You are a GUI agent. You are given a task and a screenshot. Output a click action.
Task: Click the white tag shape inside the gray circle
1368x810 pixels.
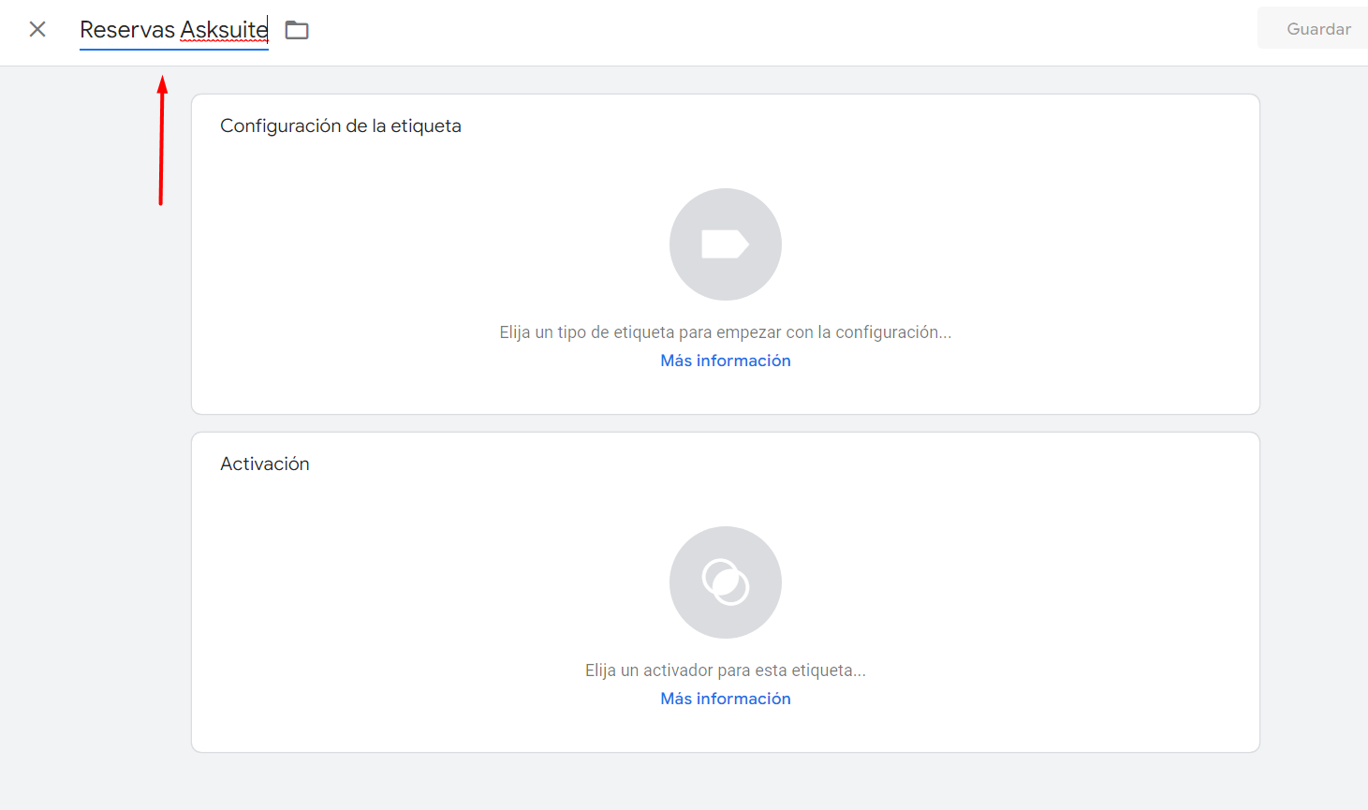coord(726,244)
